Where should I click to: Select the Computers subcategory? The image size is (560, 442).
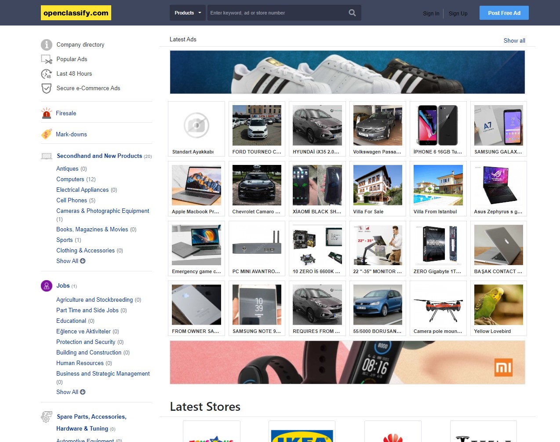coord(70,179)
